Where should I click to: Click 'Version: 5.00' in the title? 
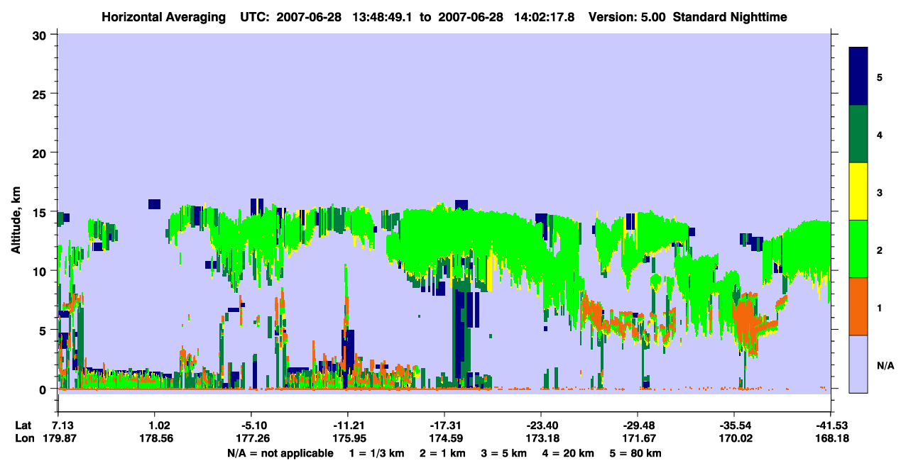point(628,16)
